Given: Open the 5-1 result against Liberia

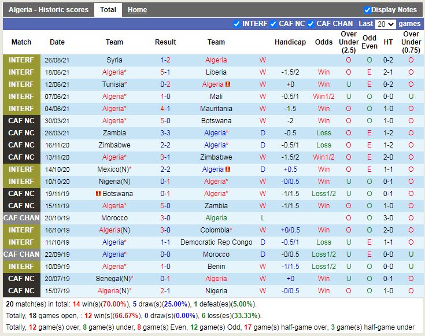Looking at the screenshot, I should tap(165, 72).
